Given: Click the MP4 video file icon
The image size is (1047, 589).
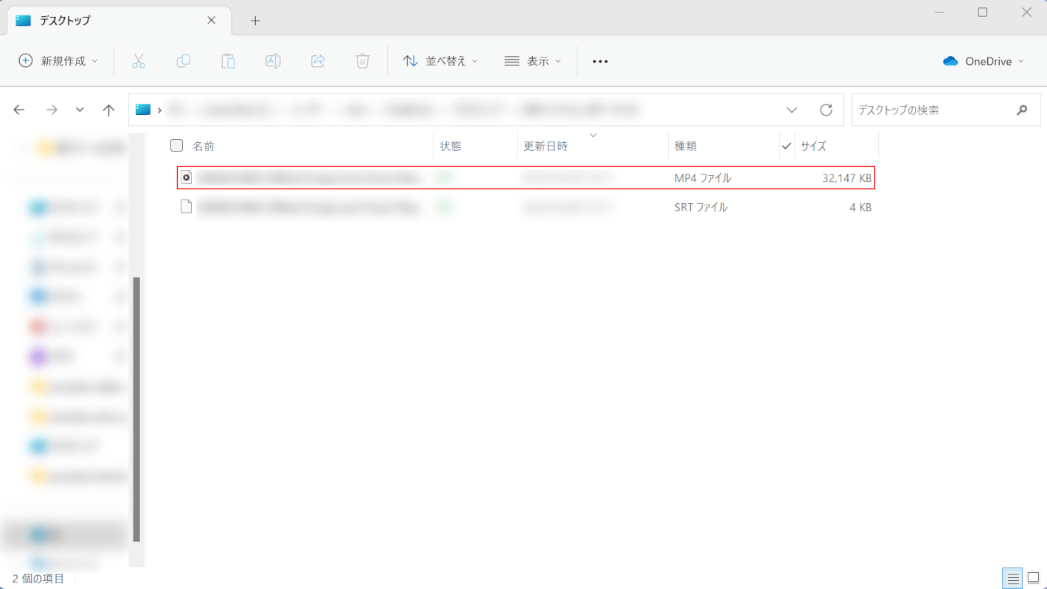Looking at the screenshot, I should [187, 177].
